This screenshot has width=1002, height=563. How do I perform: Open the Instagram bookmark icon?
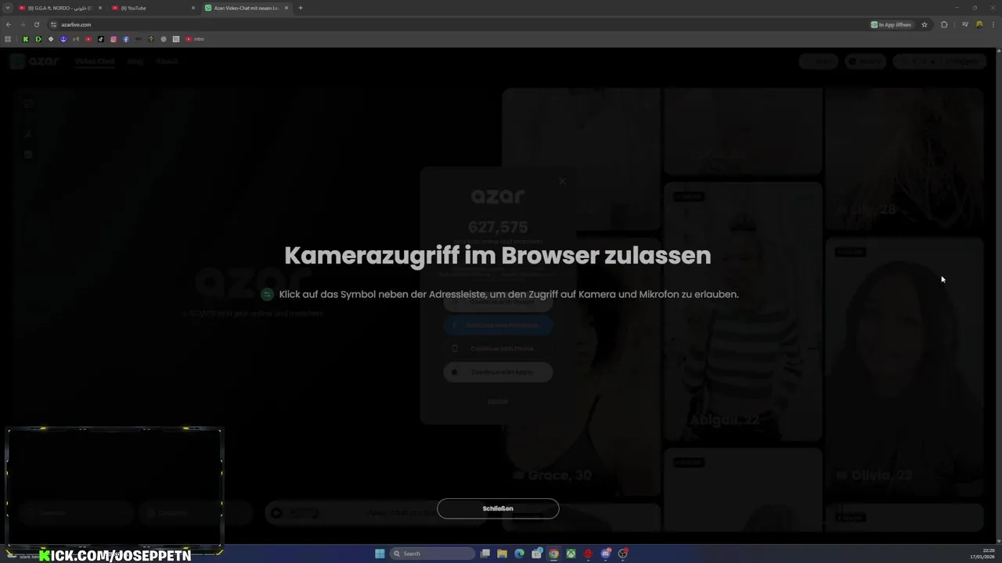click(114, 39)
